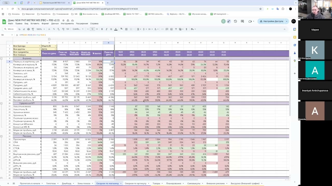Toggle Strikethrough formatting

[x=111, y=29]
